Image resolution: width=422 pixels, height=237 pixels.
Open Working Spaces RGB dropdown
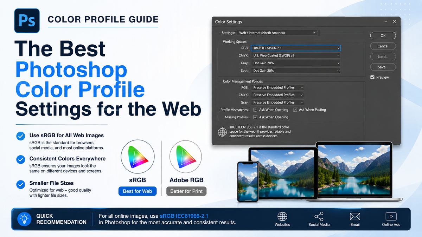click(x=296, y=48)
